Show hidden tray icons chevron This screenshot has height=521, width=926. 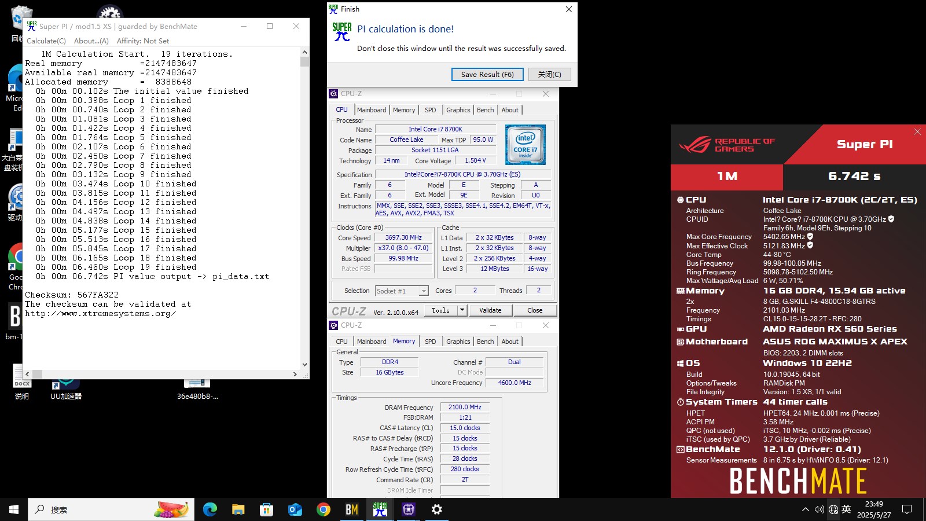click(x=805, y=509)
